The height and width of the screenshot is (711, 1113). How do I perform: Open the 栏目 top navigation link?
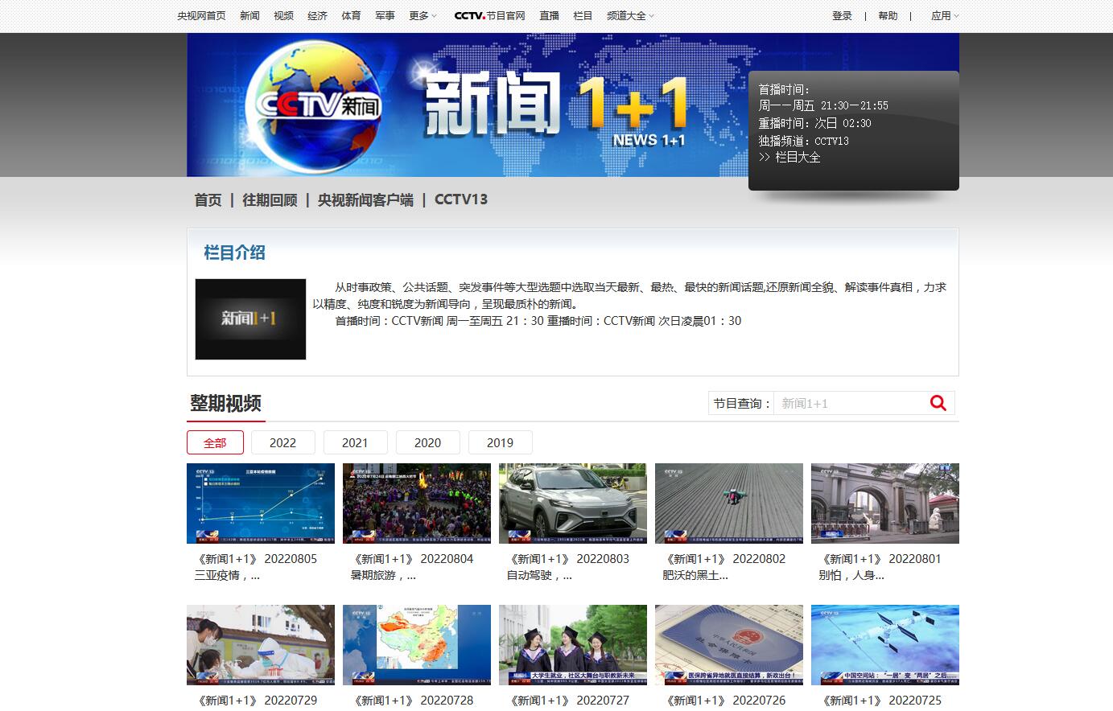(583, 16)
